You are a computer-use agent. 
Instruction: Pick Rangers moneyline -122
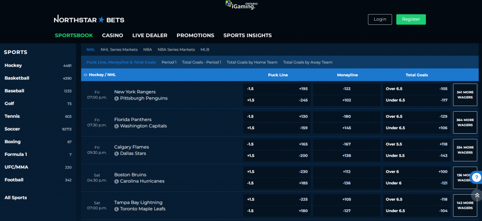(347, 89)
